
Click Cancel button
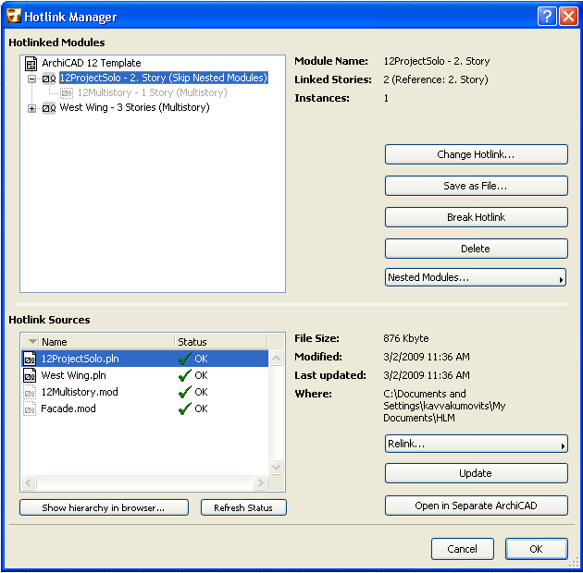click(x=463, y=549)
